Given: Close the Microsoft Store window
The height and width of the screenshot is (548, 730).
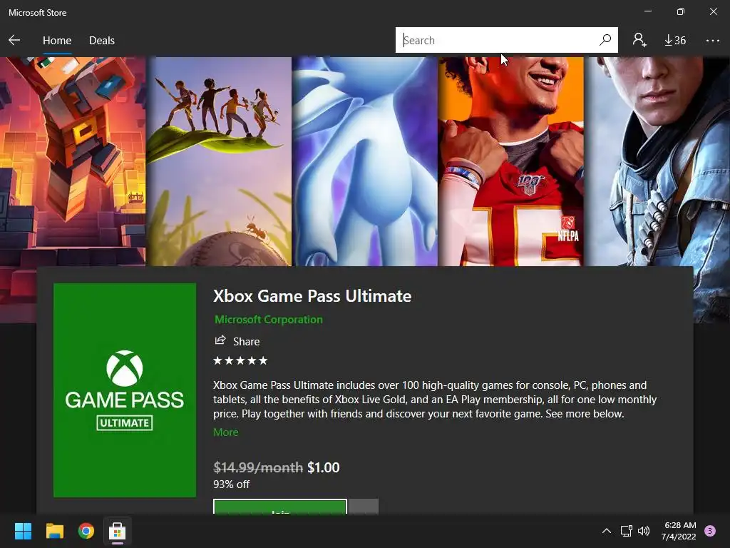Looking at the screenshot, I should point(713,11).
